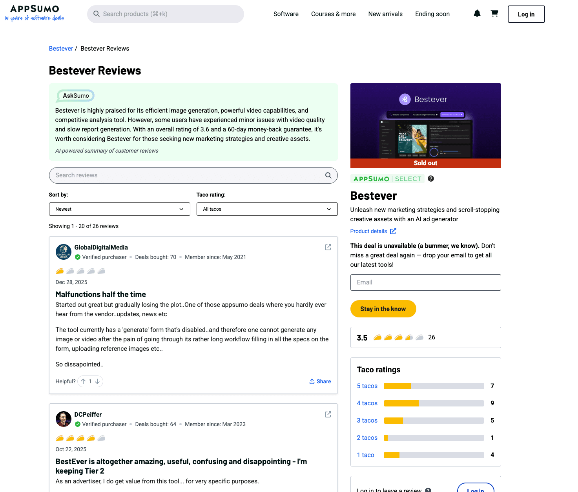Filter reviews by 4 tacos
This screenshot has width=578, height=492.
pyautogui.click(x=367, y=403)
